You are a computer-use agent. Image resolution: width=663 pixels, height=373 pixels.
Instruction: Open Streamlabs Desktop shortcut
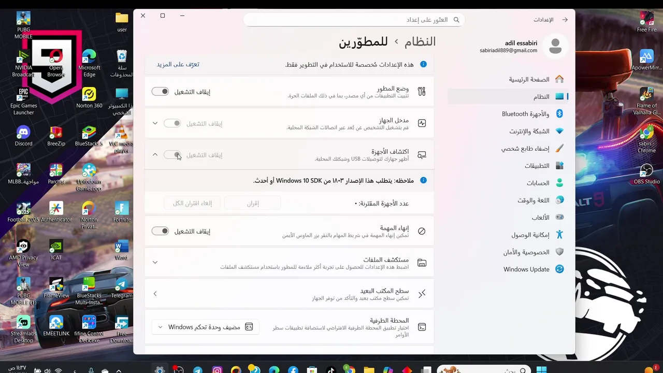click(x=23, y=329)
